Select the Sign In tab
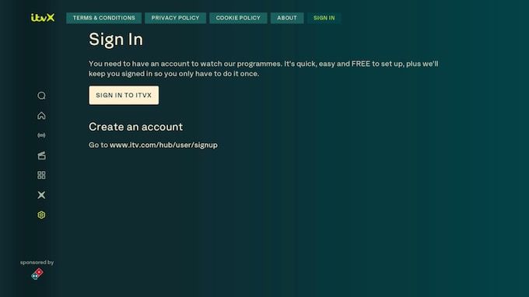 [324, 18]
